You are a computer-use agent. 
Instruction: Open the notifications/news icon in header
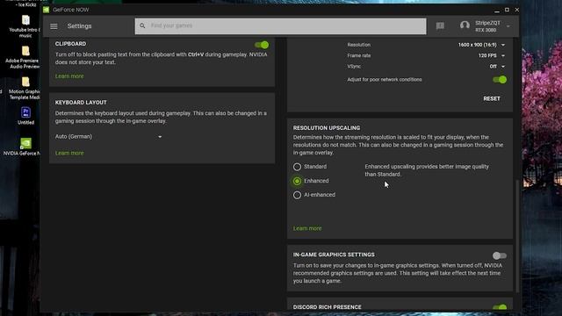tap(440, 25)
